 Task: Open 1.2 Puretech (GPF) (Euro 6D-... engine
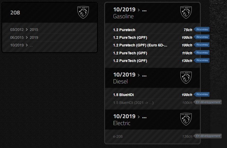pyautogui.click(x=152, y=45)
